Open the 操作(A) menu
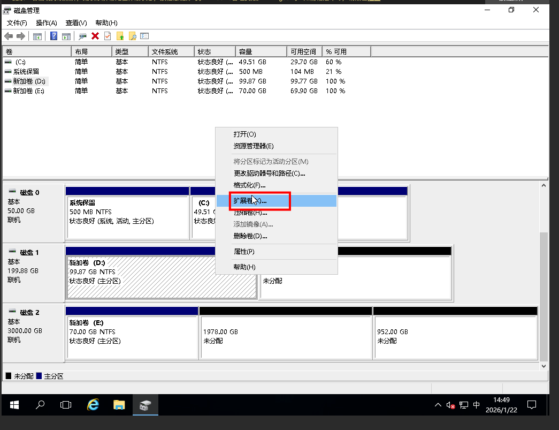This screenshot has height=430, width=559. tap(46, 23)
